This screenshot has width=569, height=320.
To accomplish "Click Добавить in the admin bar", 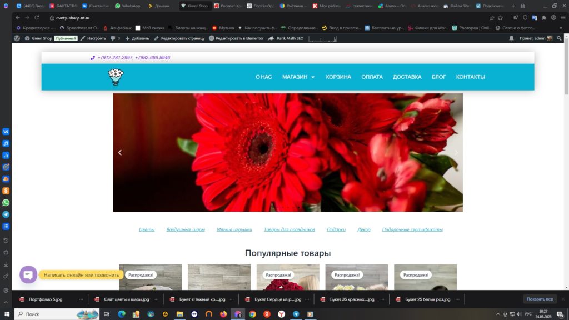I will pos(137,38).
